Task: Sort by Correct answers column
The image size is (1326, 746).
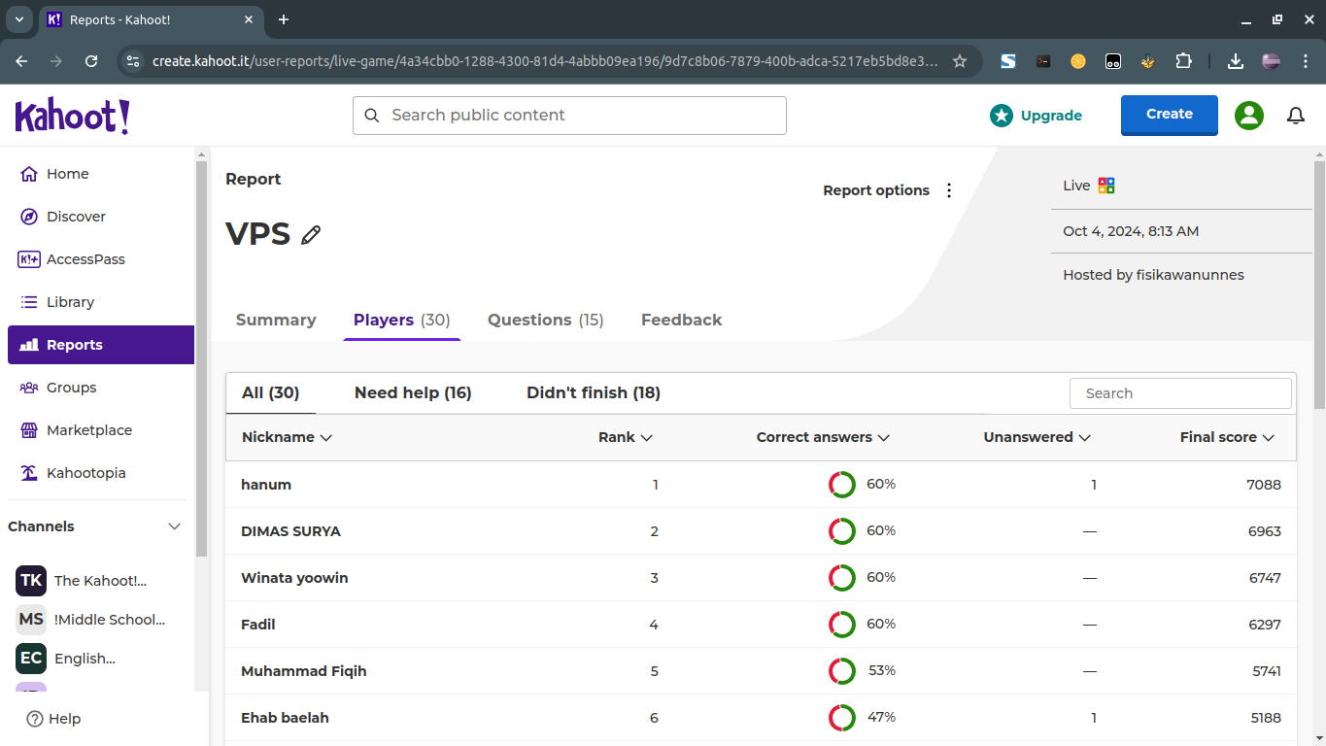Action: pyautogui.click(x=824, y=437)
